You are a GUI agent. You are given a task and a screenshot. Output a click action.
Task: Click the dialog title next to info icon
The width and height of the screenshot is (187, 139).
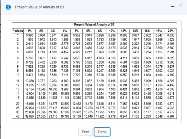click(x=40, y=7)
